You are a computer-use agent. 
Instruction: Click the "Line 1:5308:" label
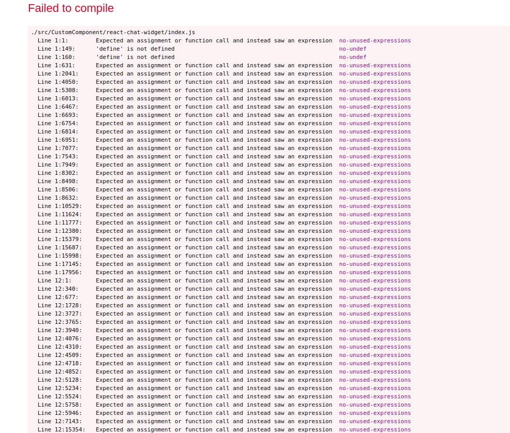[x=58, y=91]
